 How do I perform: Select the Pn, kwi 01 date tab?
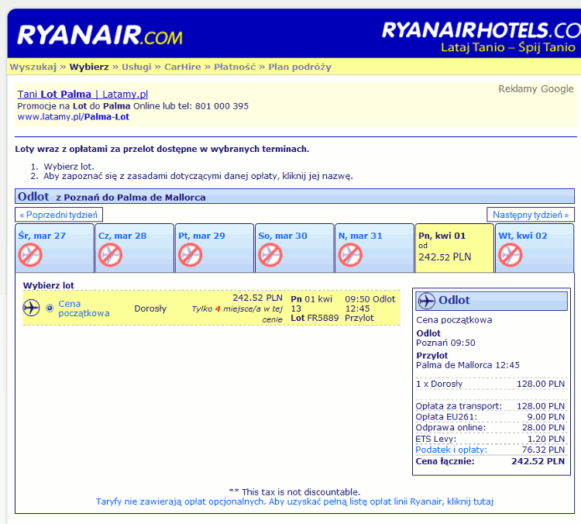[455, 248]
